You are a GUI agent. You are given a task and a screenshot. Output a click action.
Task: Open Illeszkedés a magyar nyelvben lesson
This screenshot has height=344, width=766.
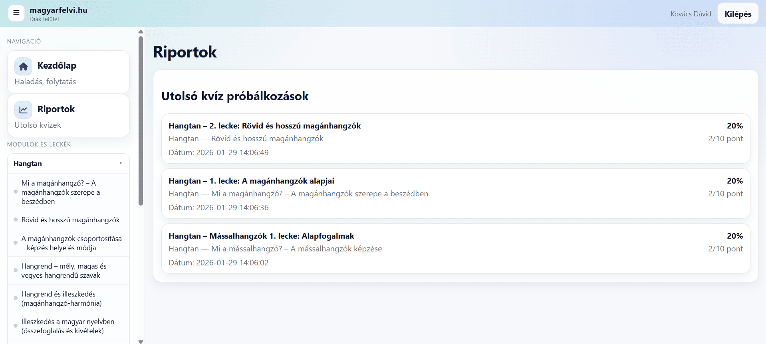click(x=67, y=326)
